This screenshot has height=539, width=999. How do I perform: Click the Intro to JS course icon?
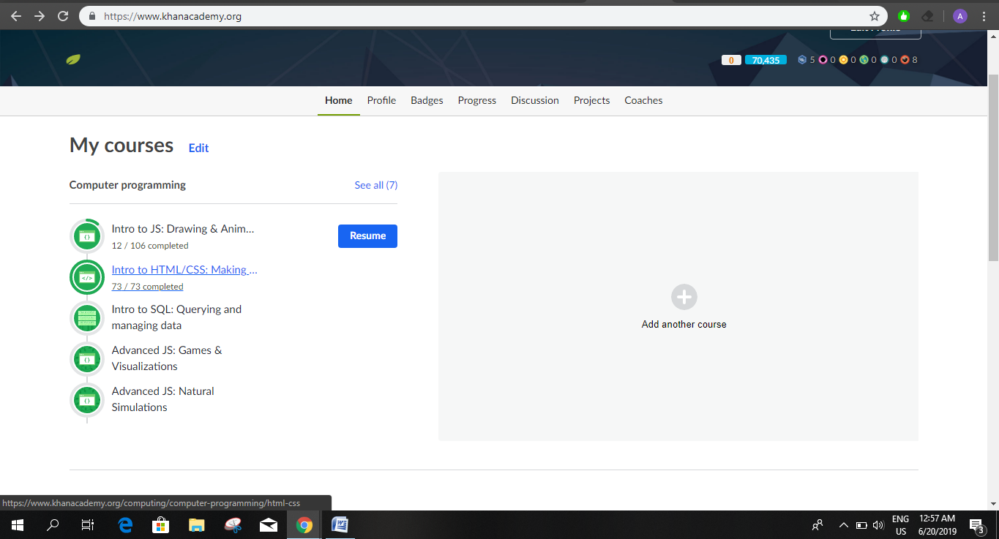pyautogui.click(x=87, y=236)
